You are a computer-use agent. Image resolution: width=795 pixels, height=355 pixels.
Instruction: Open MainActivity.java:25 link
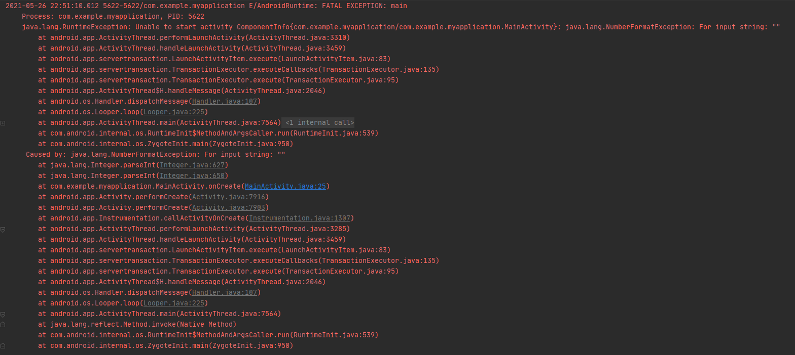[x=285, y=187]
